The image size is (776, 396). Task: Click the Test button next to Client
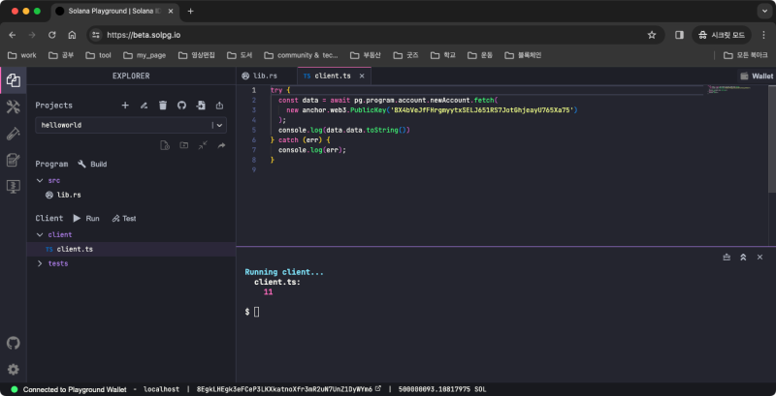pos(124,218)
